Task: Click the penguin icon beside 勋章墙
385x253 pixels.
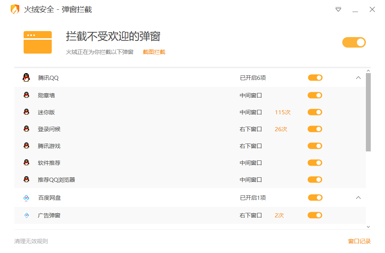Action: (27, 95)
